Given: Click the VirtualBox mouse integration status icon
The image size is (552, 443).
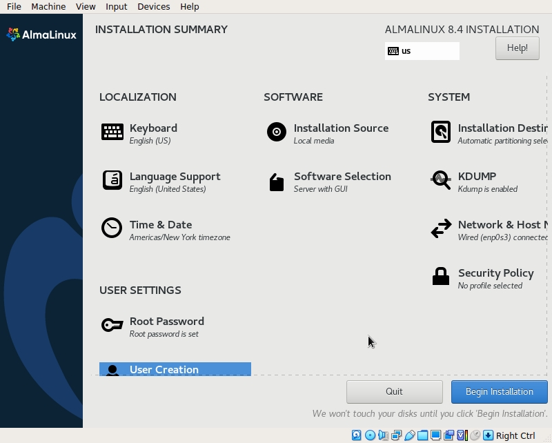Looking at the screenshot, I should [x=475, y=435].
